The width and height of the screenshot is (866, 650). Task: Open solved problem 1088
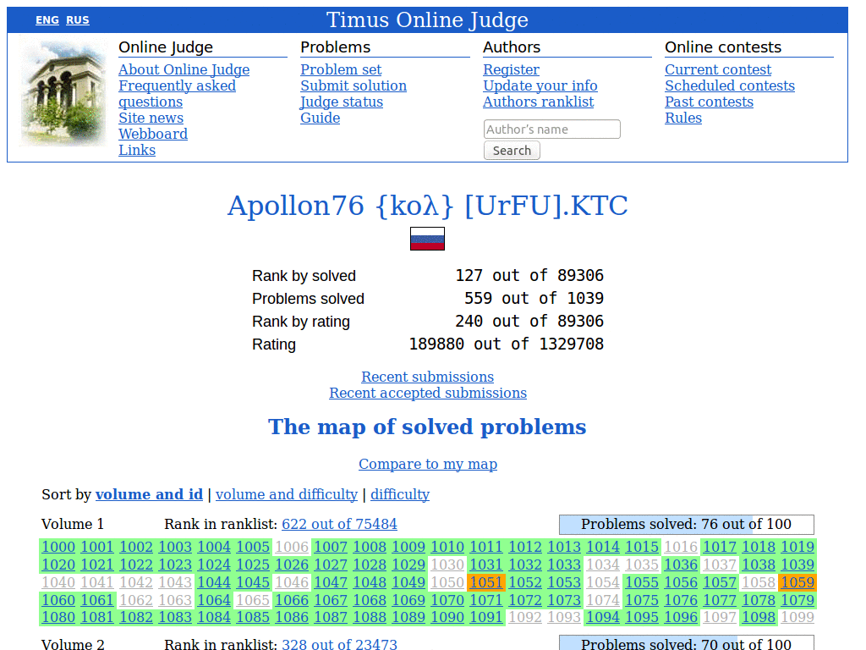(370, 617)
